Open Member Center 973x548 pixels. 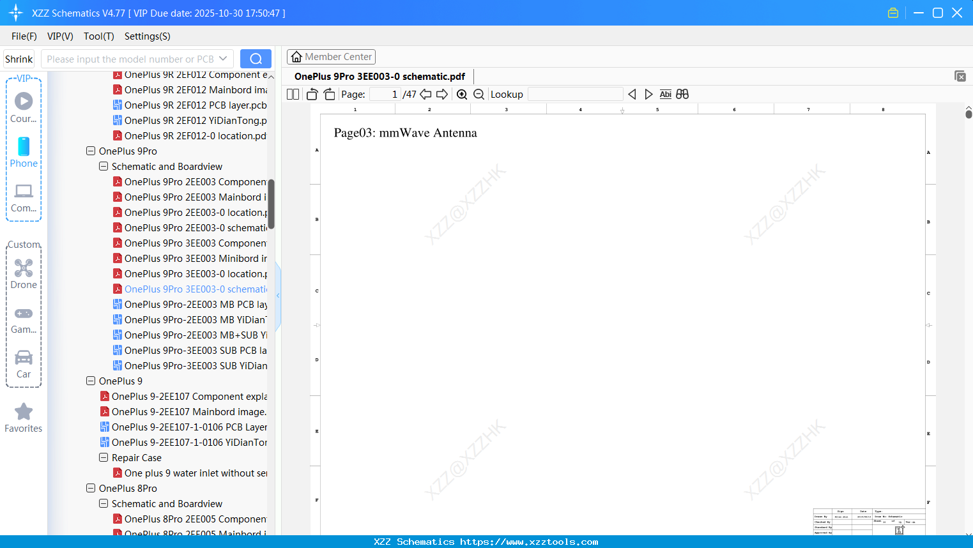[331, 57]
